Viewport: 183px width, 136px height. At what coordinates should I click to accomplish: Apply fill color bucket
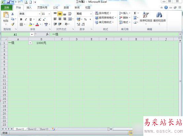tap(30, 24)
